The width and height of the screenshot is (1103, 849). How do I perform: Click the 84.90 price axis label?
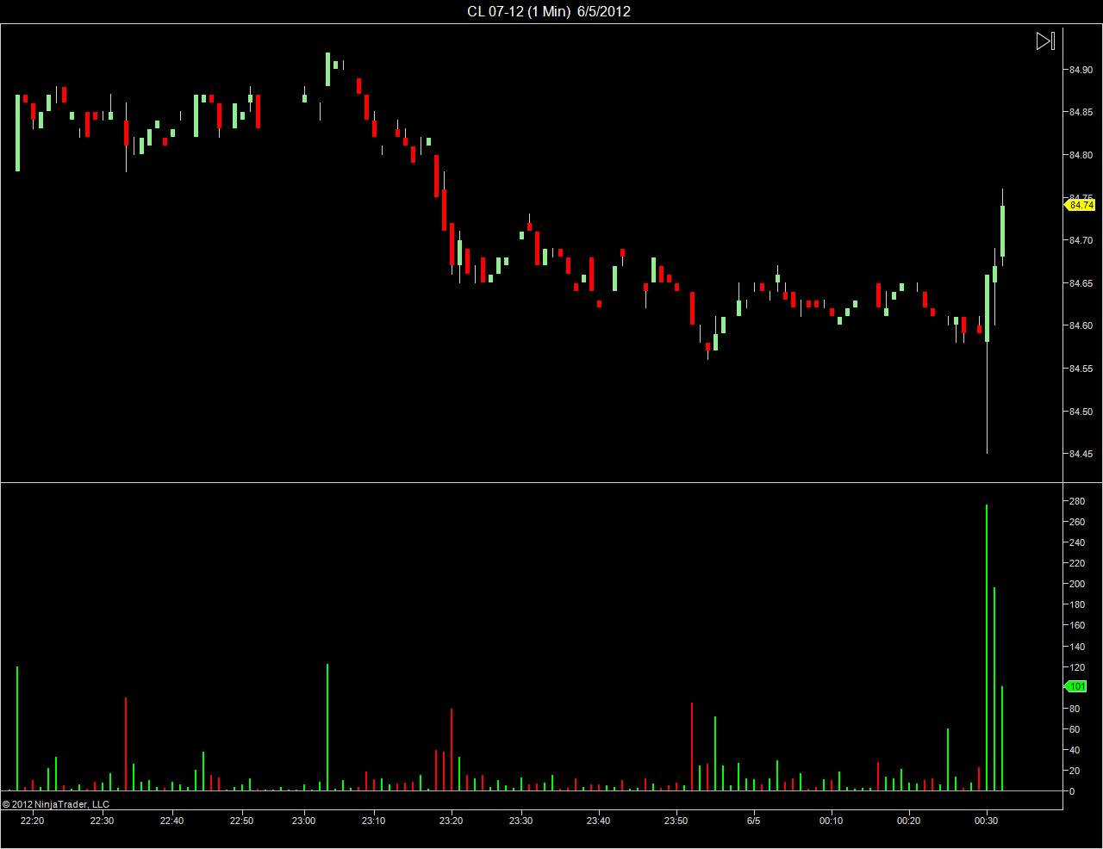[1081, 70]
